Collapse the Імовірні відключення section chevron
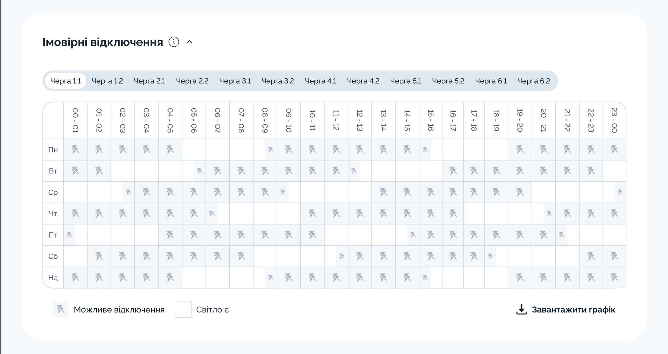The image size is (668, 354). point(189,42)
